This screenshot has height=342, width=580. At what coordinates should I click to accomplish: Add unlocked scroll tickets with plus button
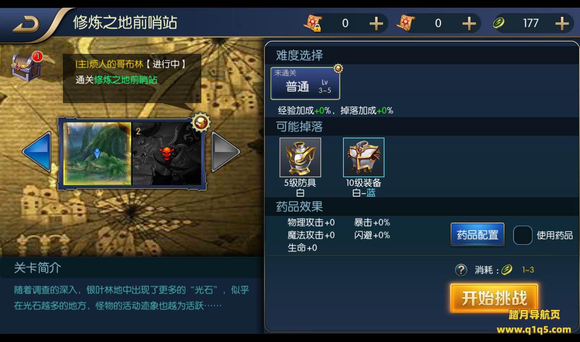click(469, 23)
